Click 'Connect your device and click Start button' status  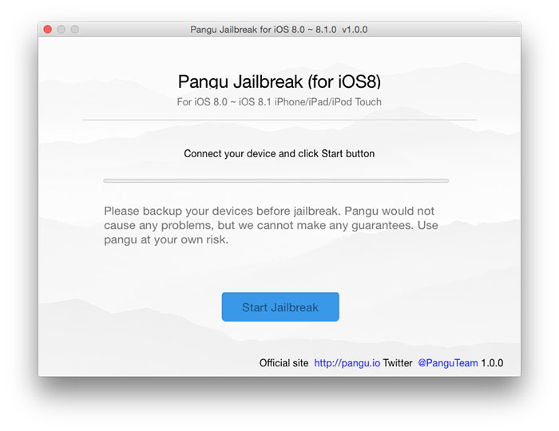tap(279, 154)
